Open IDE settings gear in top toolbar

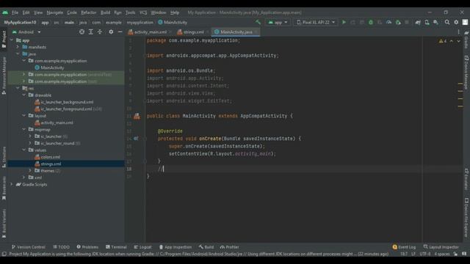tap(456, 23)
